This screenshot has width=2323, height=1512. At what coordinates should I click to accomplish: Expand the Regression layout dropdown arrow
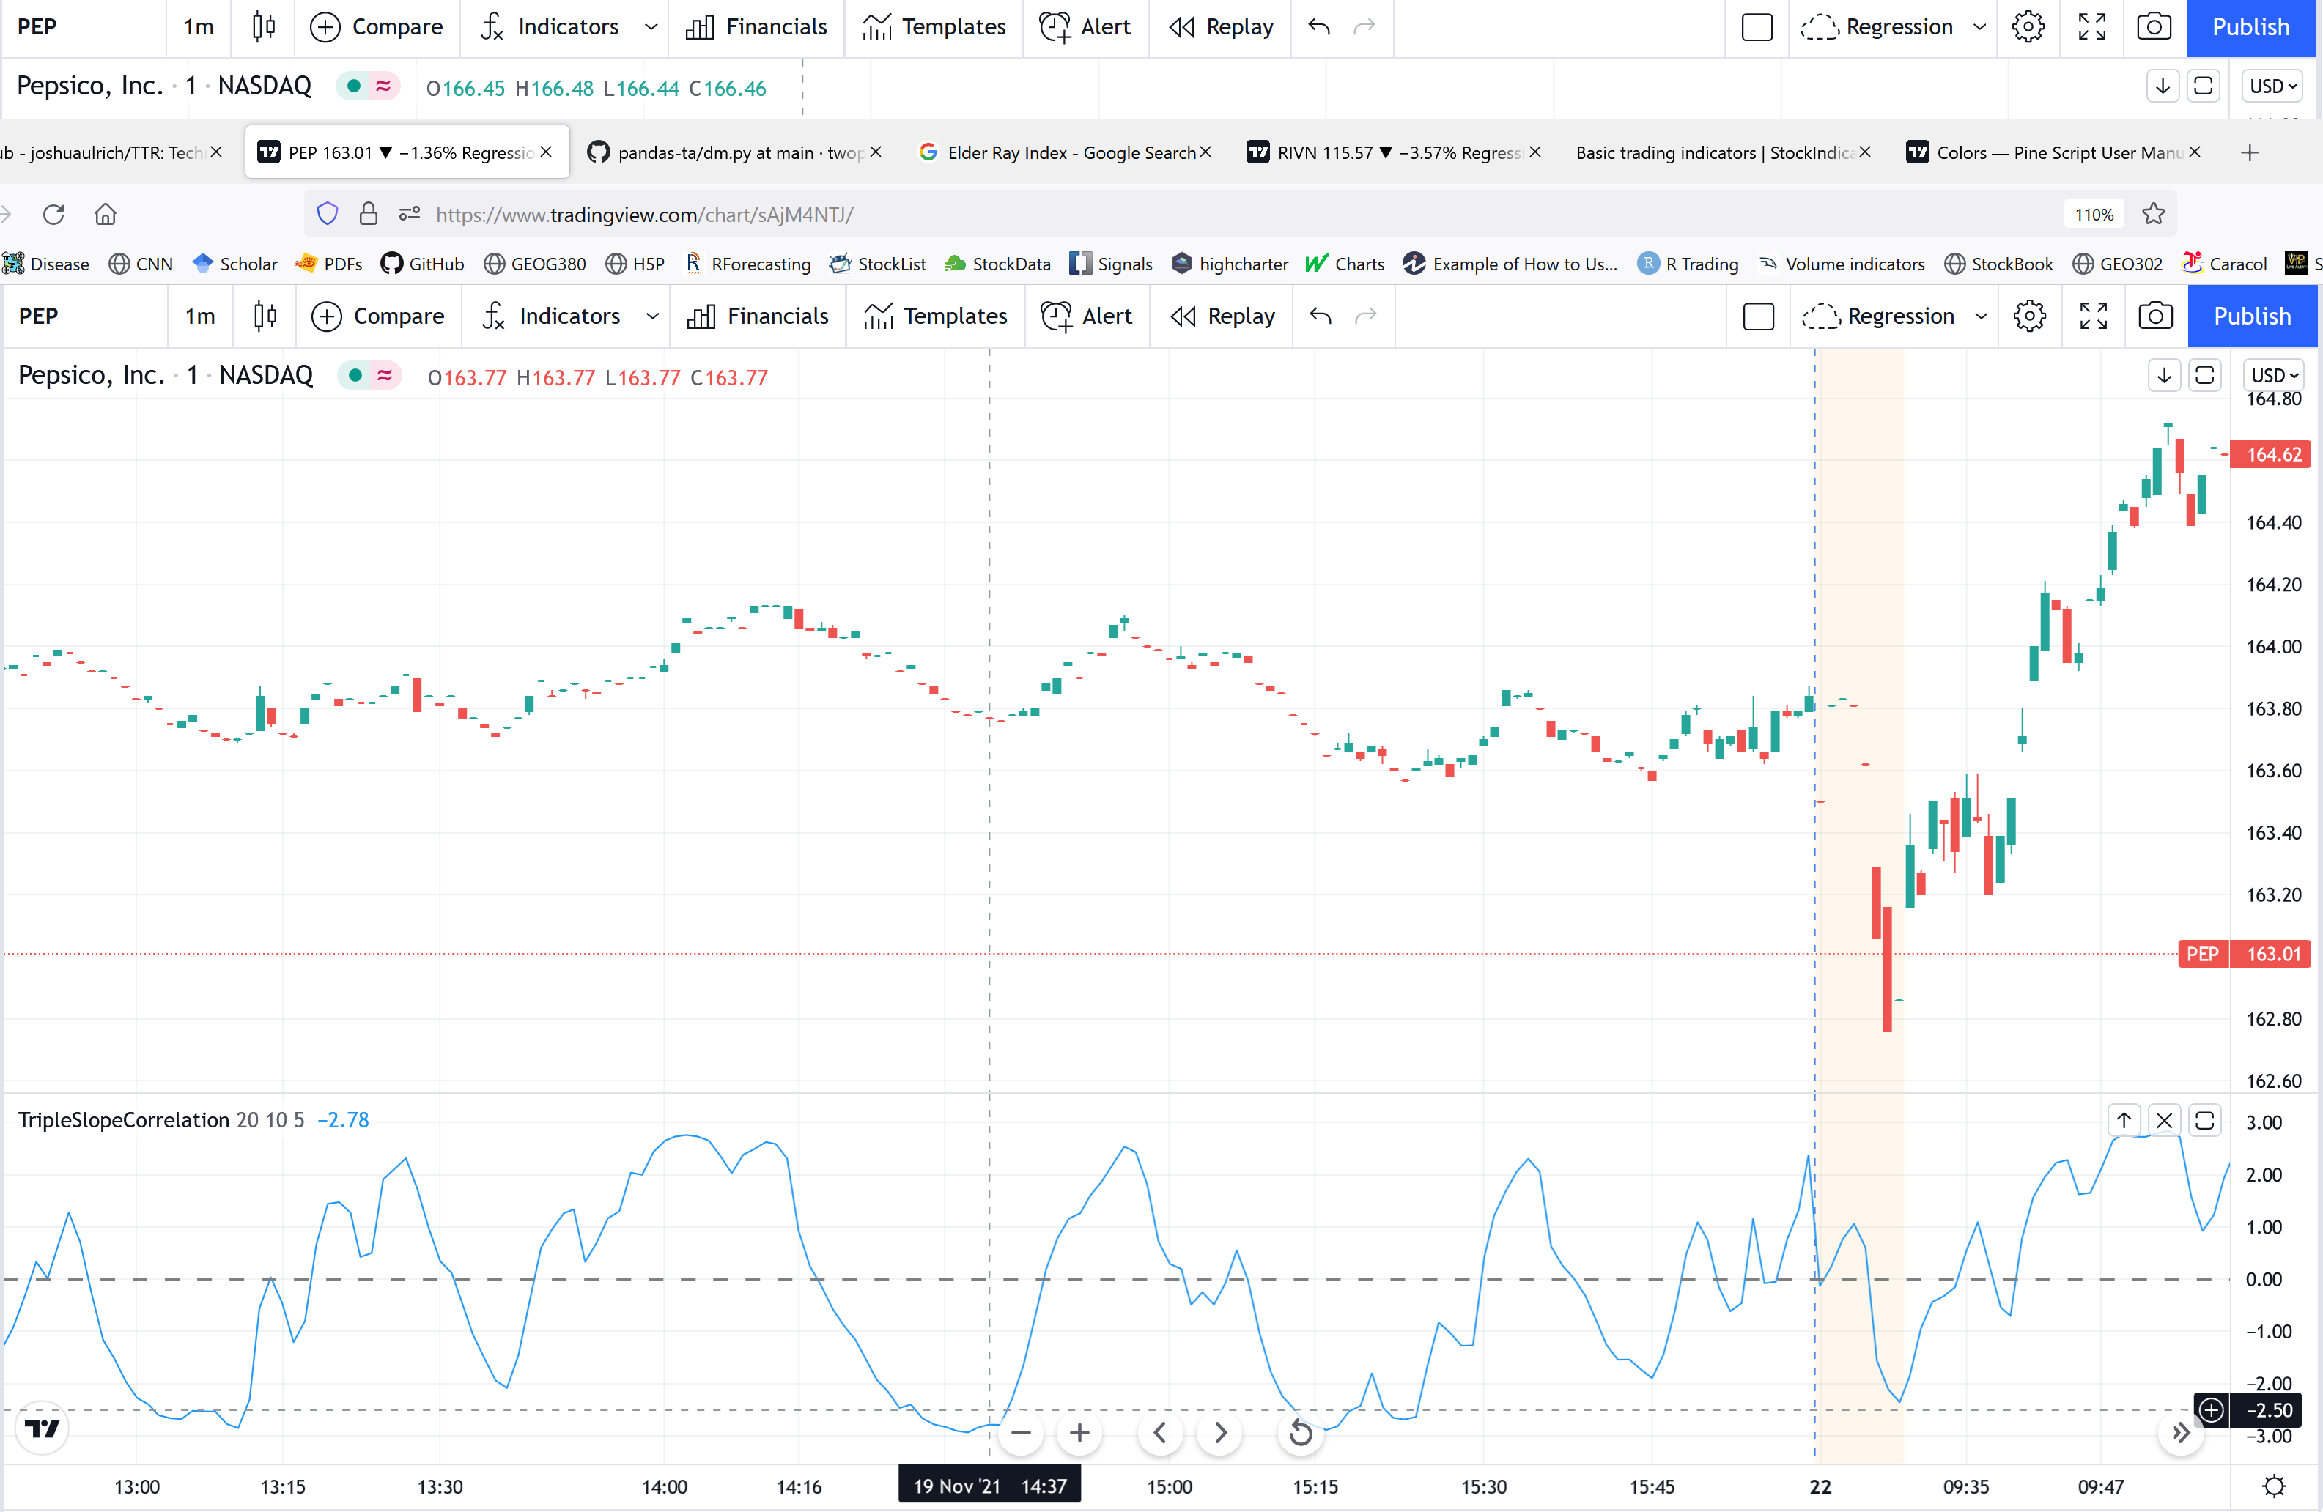coord(1982,316)
